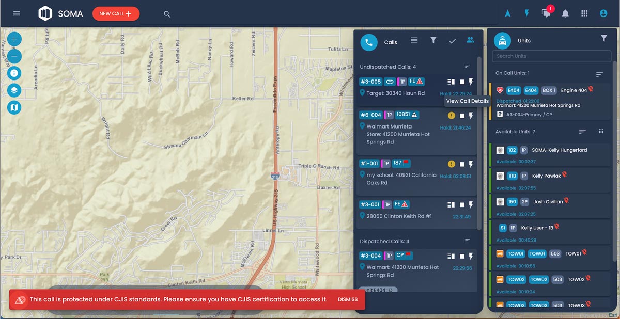This screenshot has height=319, width=620.
Task: Open the apps grid launcher
Action: tap(584, 13)
